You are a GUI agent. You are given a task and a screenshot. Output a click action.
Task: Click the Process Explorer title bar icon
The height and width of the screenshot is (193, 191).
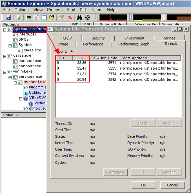click(4, 4)
